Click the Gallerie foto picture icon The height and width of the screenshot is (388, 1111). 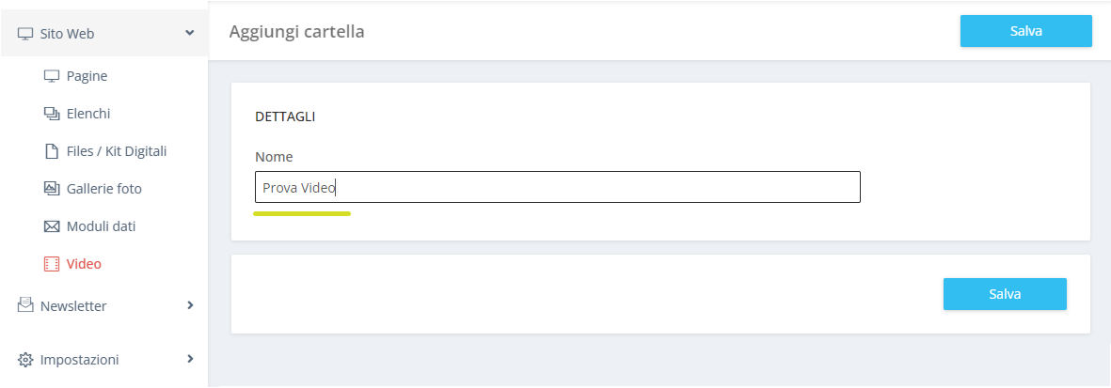tap(51, 188)
